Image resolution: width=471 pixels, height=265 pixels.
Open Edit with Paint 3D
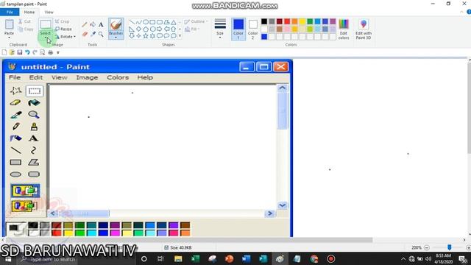(364, 29)
